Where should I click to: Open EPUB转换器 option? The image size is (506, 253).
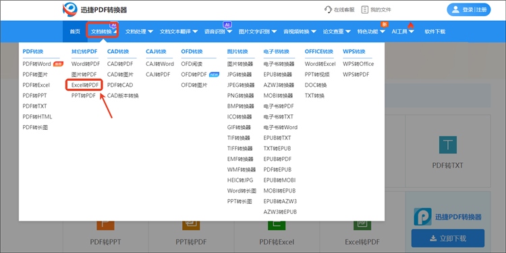277,75
